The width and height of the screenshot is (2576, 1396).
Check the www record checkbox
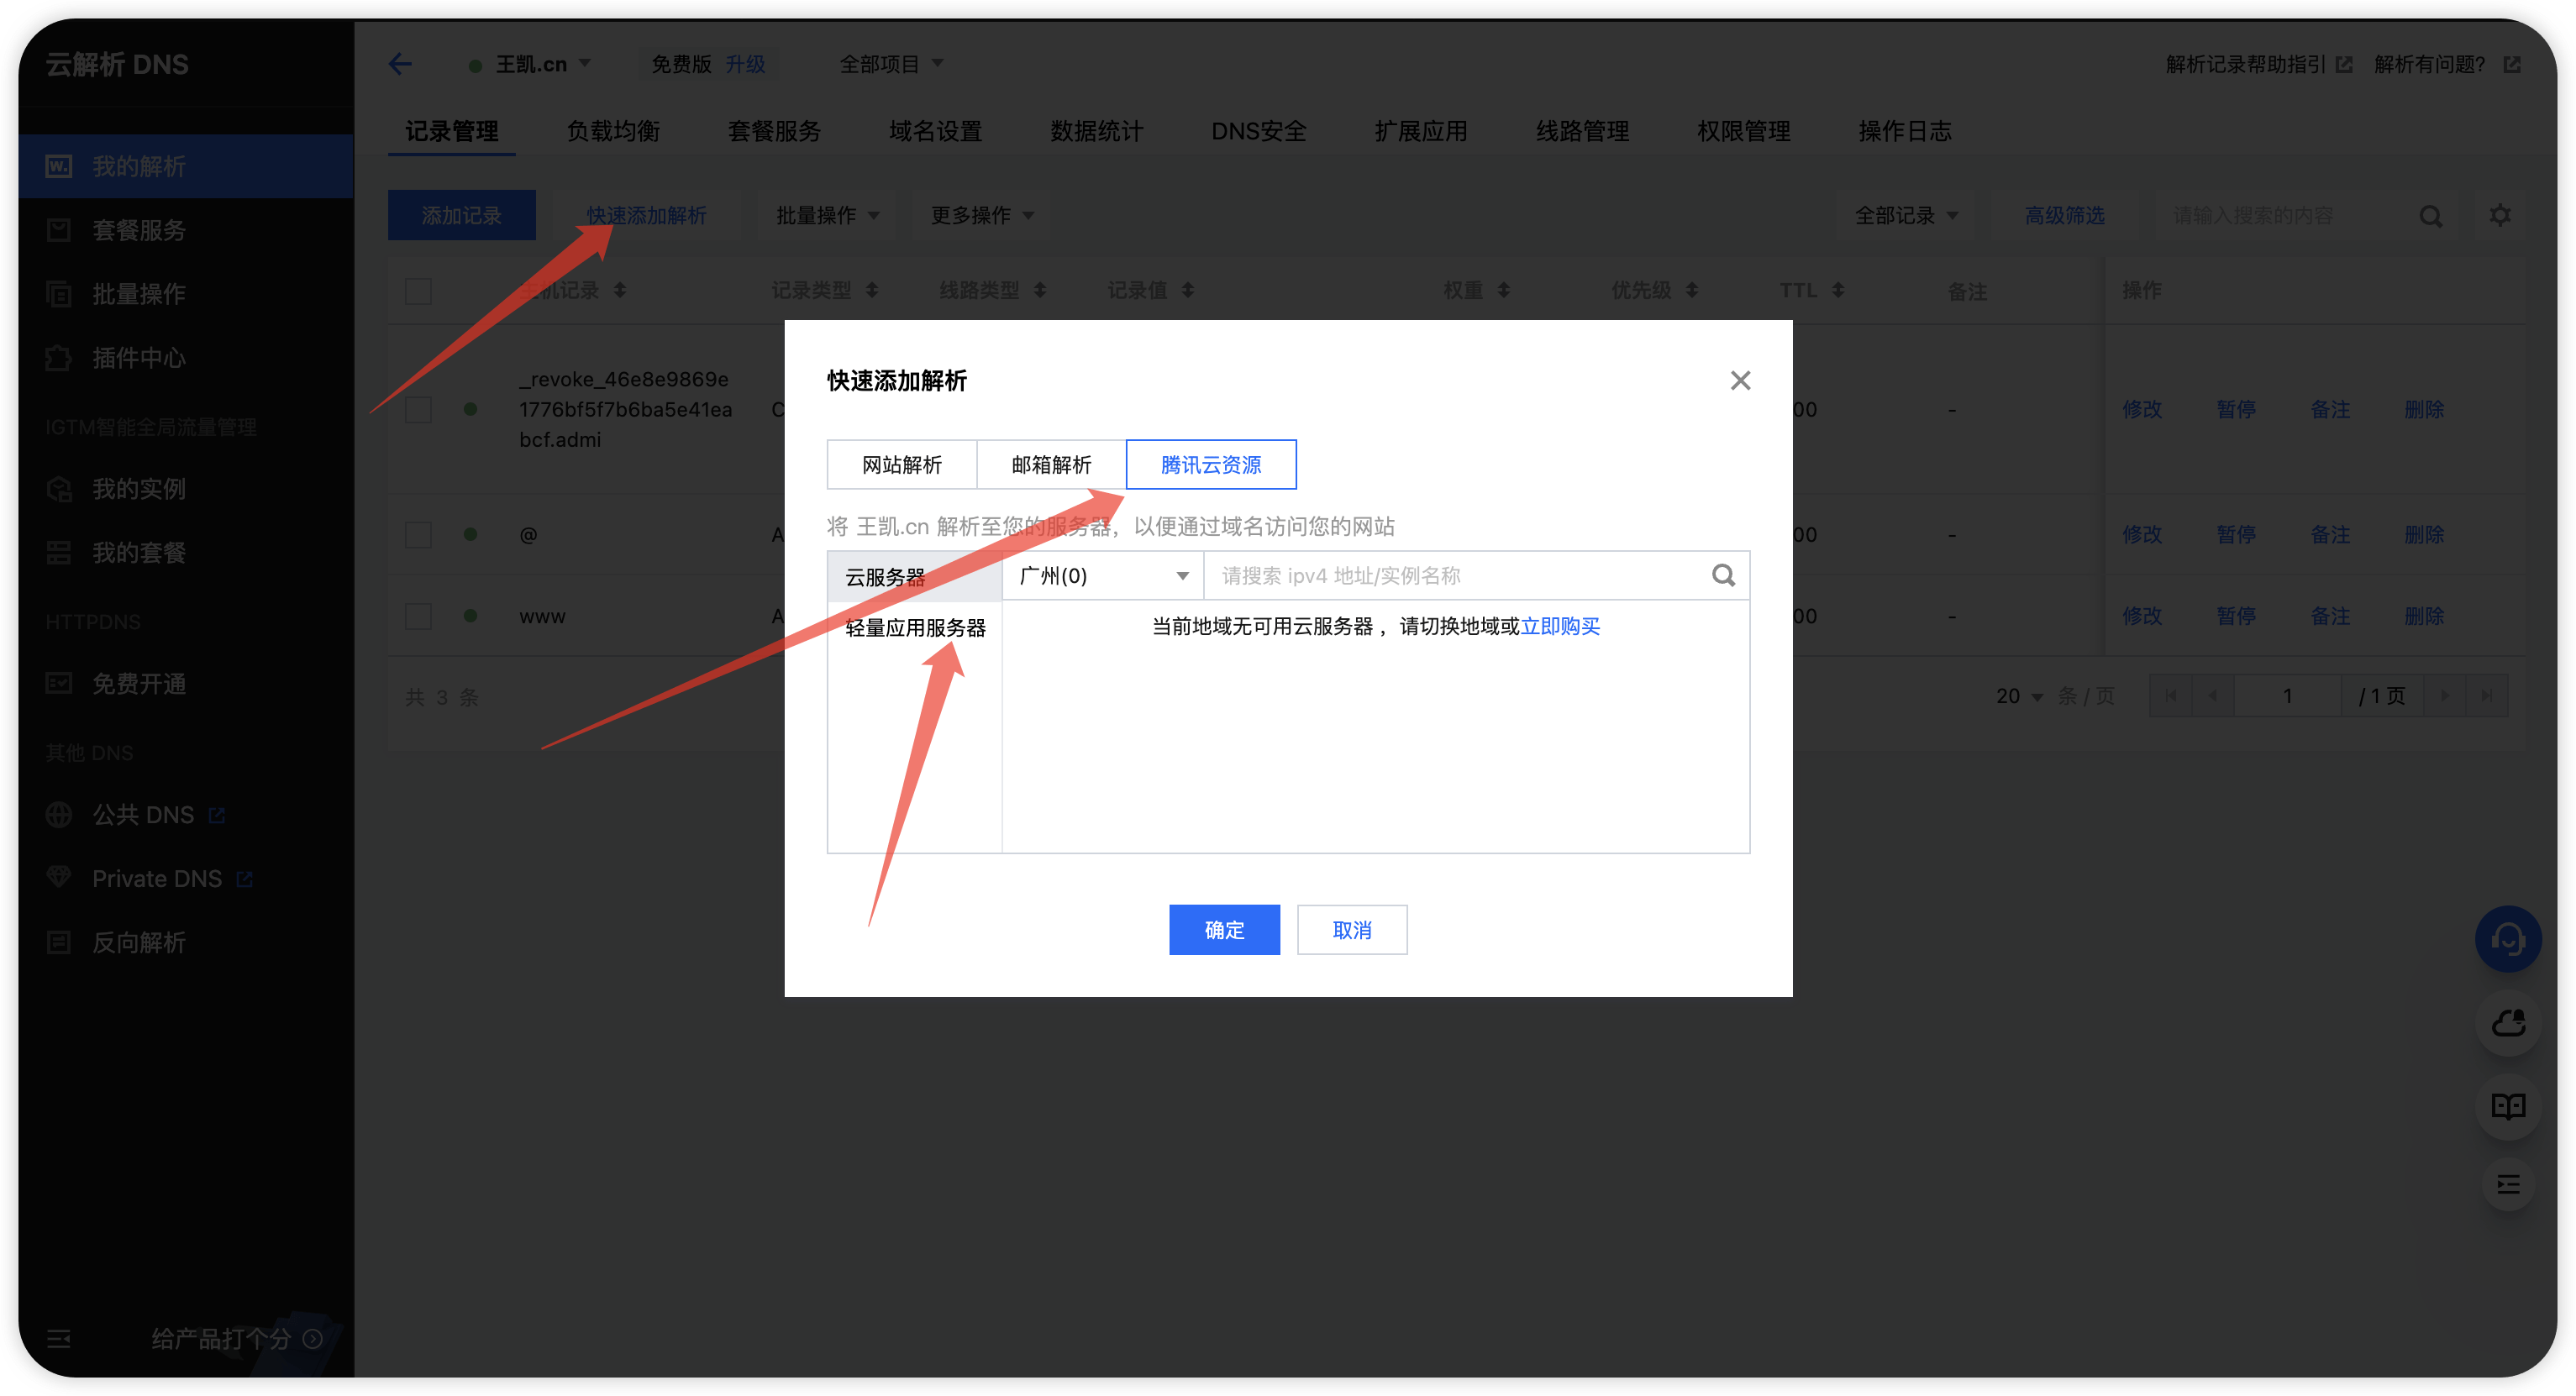click(x=418, y=616)
